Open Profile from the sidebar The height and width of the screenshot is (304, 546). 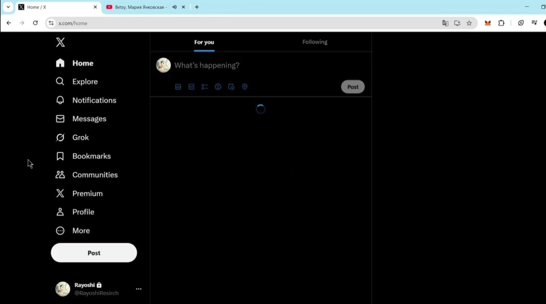(x=75, y=212)
